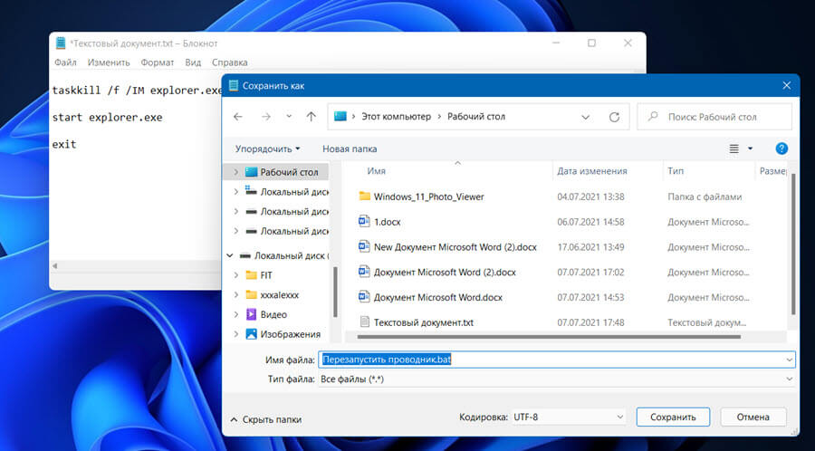Image resolution: width=815 pixels, height=451 pixels.
Task: Click the 04.07.2021 13:38 date cell
Action: [590, 197]
